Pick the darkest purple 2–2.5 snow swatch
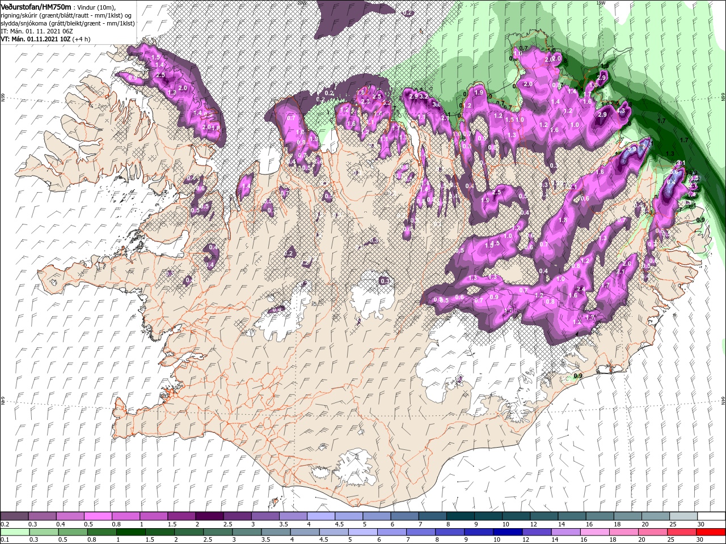This screenshot has width=726, height=544. [x=209, y=516]
